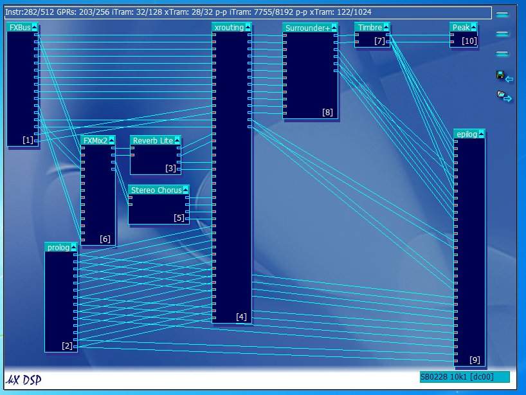Select the prolog module title

pos(59,247)
